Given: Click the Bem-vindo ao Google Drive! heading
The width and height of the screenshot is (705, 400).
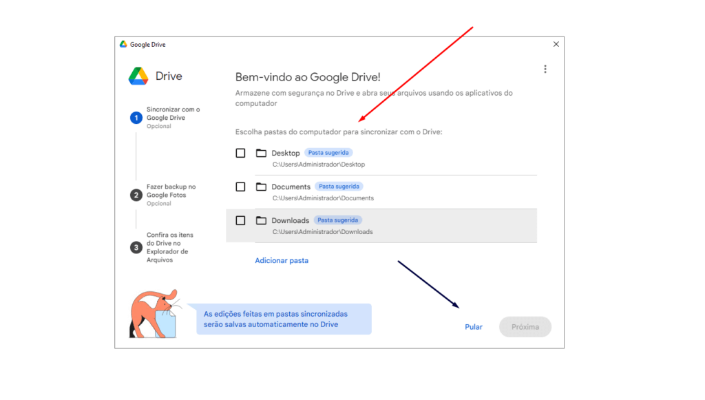Looking at the screenshot, I should [308, 77].
